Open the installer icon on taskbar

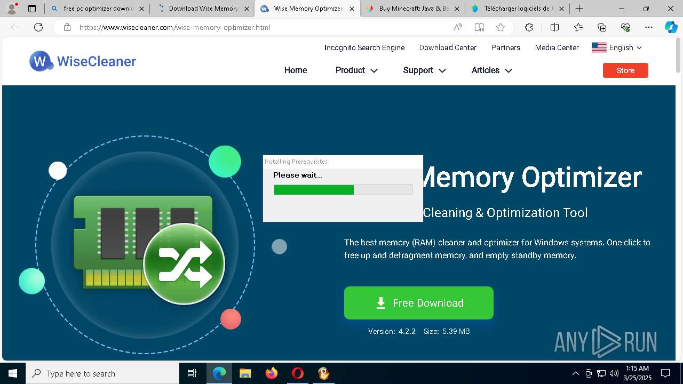(x=324, y=373)
